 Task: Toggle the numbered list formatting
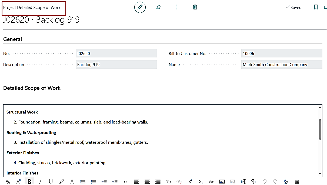(x=94, y=181)
